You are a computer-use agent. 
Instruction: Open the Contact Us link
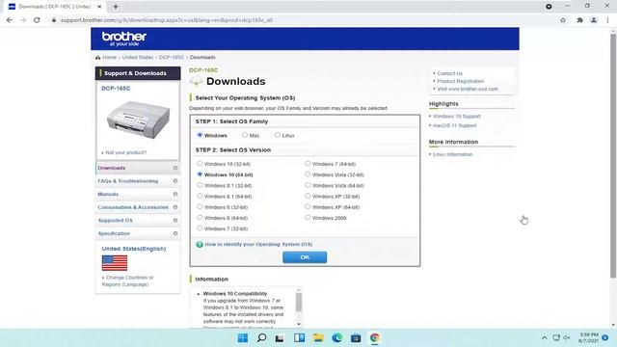[x=450, y=73]
